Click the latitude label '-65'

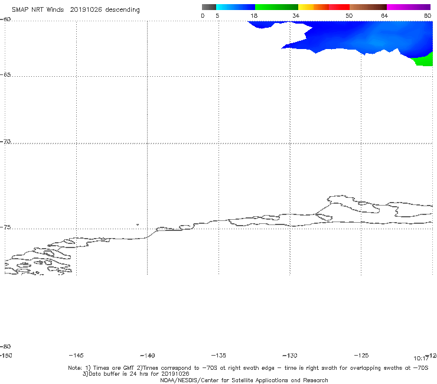coord(5,75)
